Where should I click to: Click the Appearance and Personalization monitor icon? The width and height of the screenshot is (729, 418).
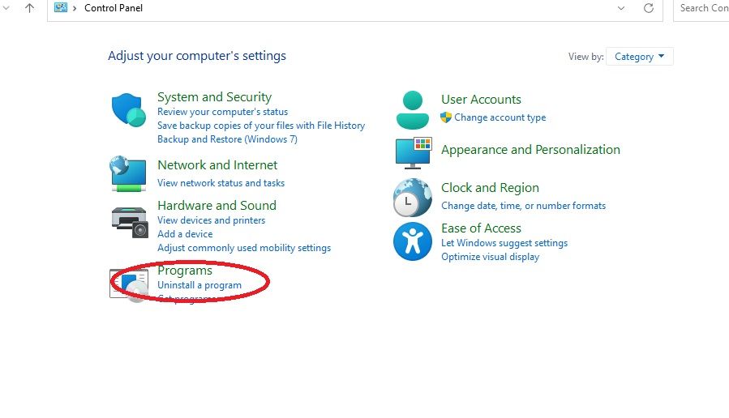[413, 152]
